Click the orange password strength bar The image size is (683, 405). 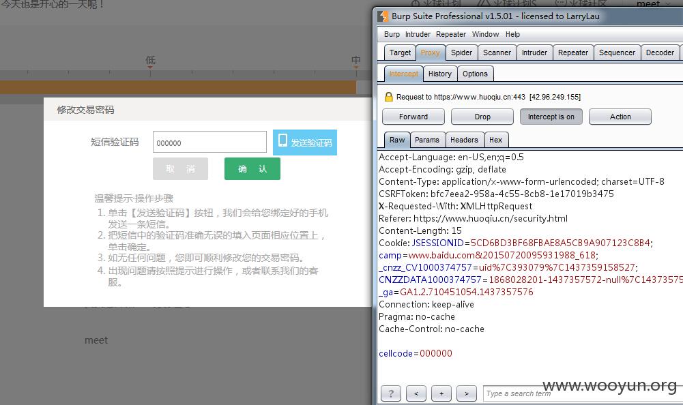point(178,87)
